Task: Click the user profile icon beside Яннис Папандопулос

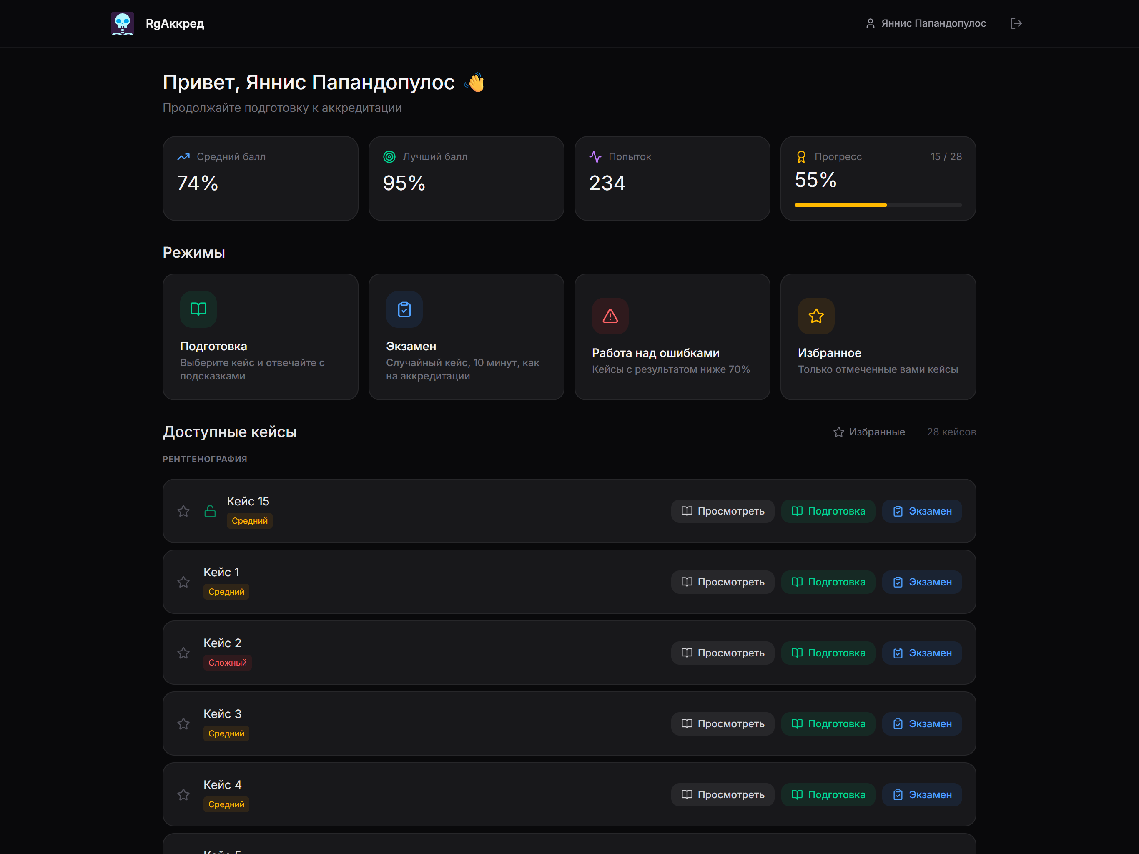Action: pyautogui.click(x=870, y=23)
